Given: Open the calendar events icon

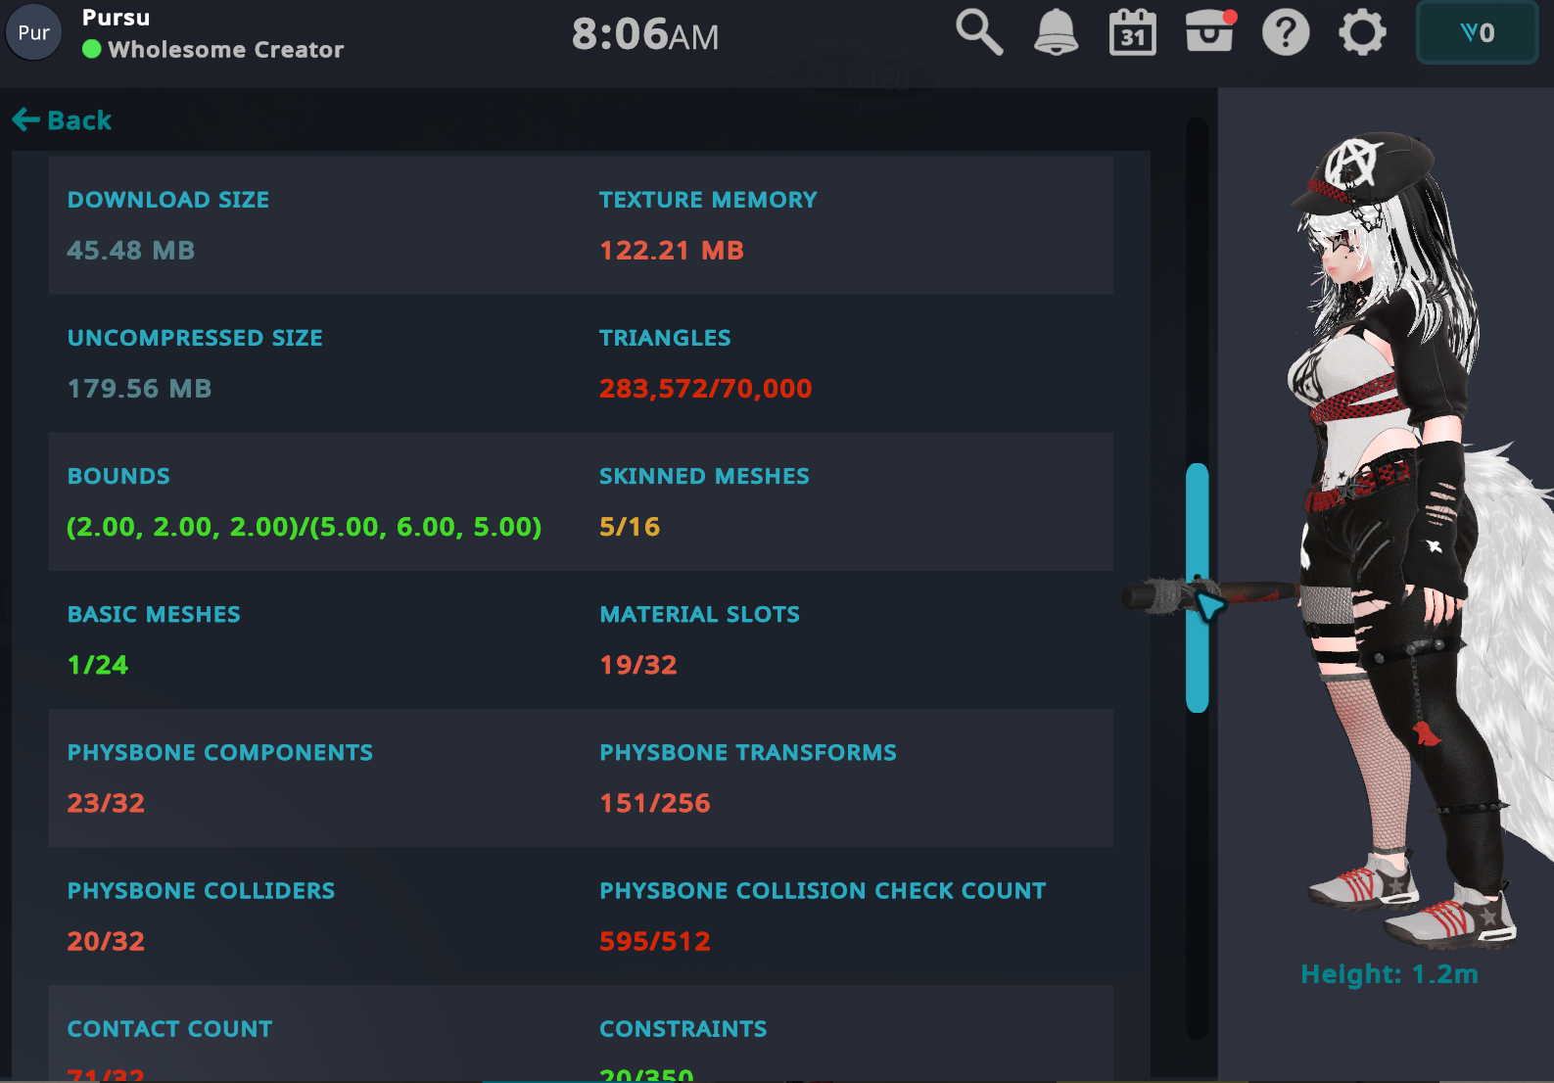Looking at the screenshot, I should (1132, 33).
